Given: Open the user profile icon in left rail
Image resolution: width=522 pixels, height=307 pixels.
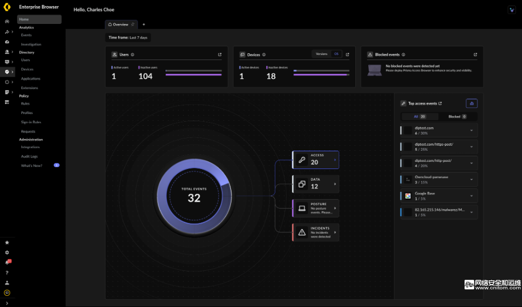Looking at the screenshot, I should click(7, 283).
